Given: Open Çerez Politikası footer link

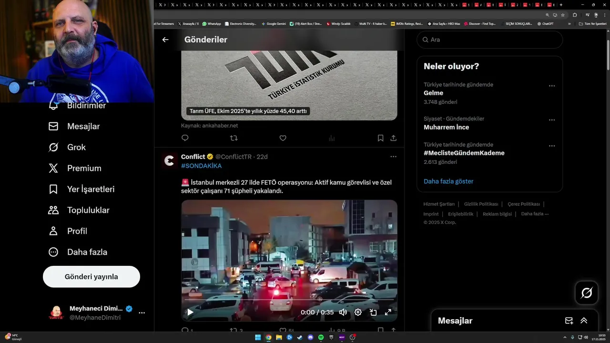Looking at the screenshot, I should click(524, 204).
